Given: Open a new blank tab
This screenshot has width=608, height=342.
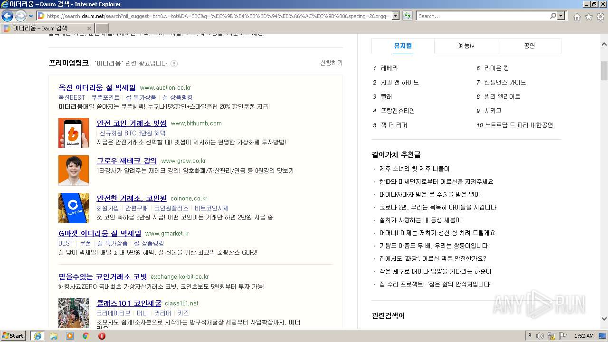Looking at the screenshot, I should pyautogui.click(x=102, y=28).
